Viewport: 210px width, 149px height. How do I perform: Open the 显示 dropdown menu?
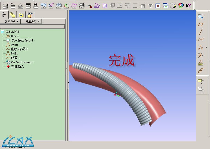(x=12, y=21)
